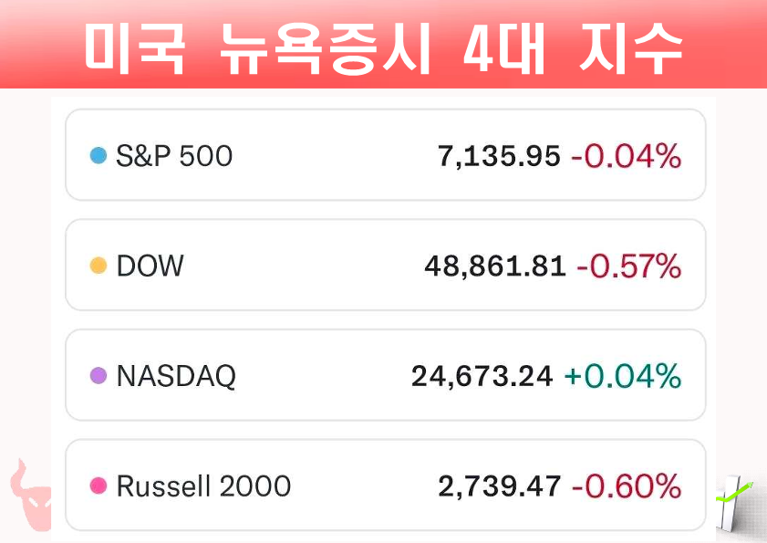Click the NASDAQ value 24,673.24
This screenshot has width=767, height=543.
(482, 376)
